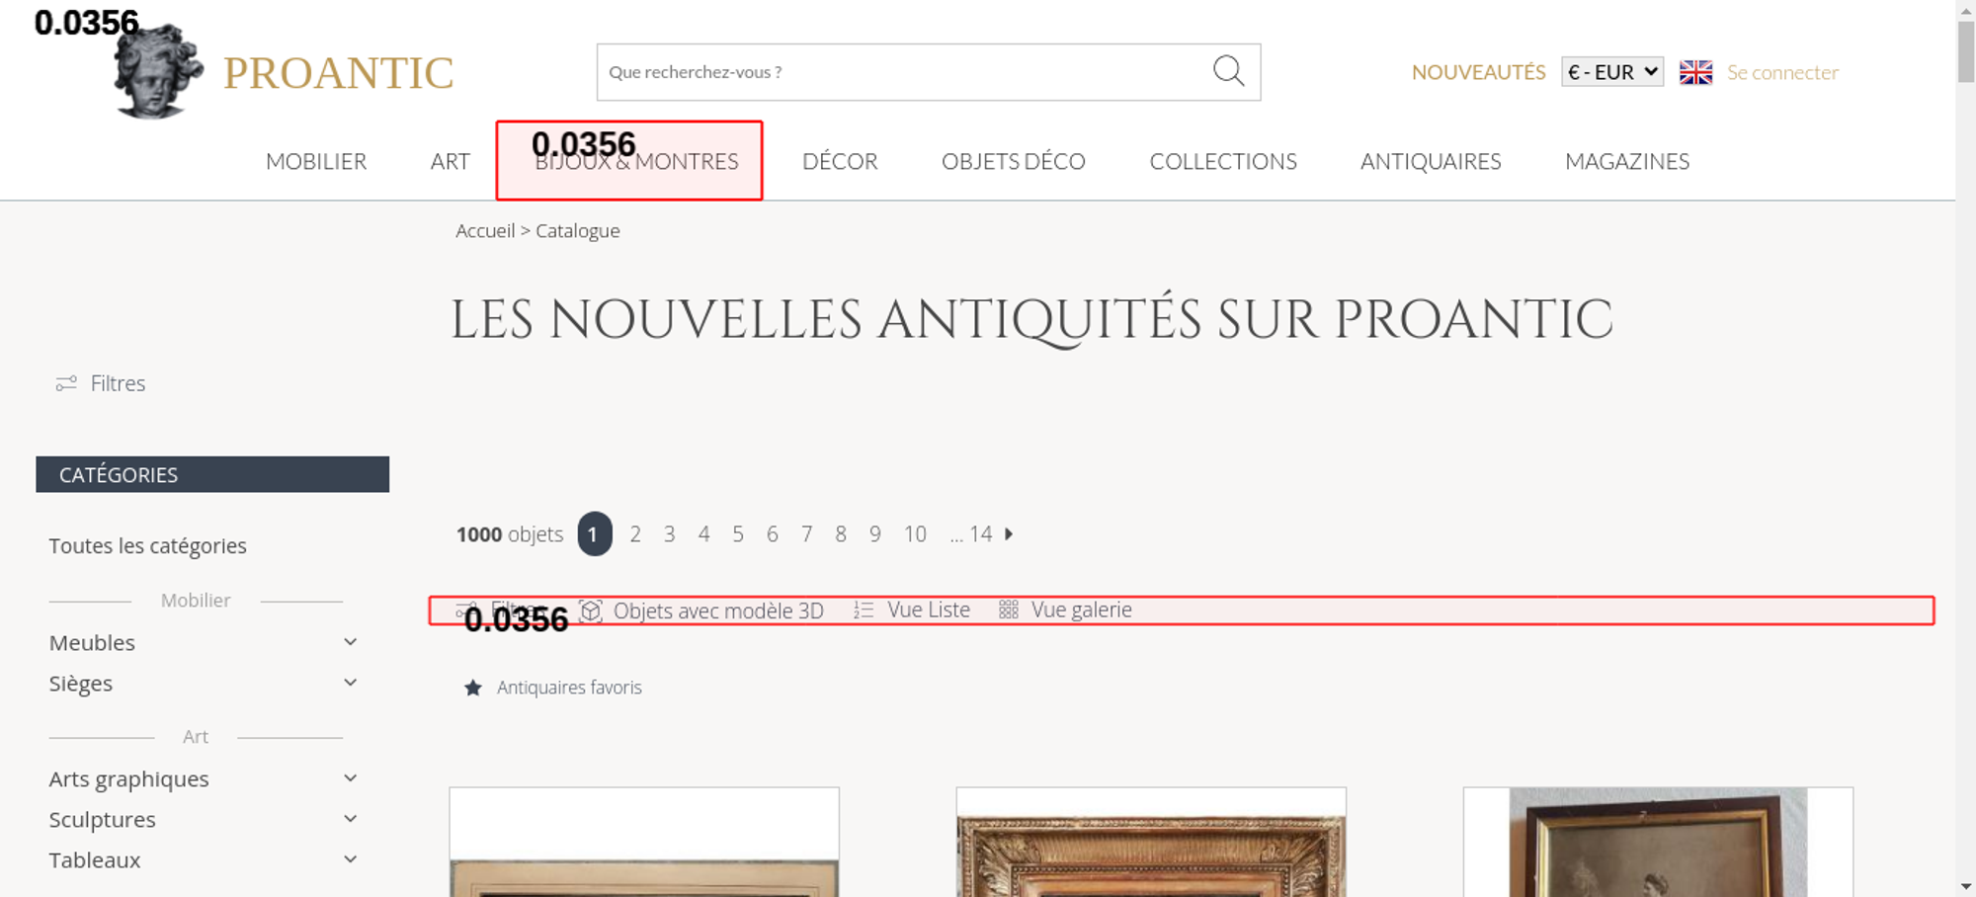Click the next page arrow in pagination

[1009, 534]
